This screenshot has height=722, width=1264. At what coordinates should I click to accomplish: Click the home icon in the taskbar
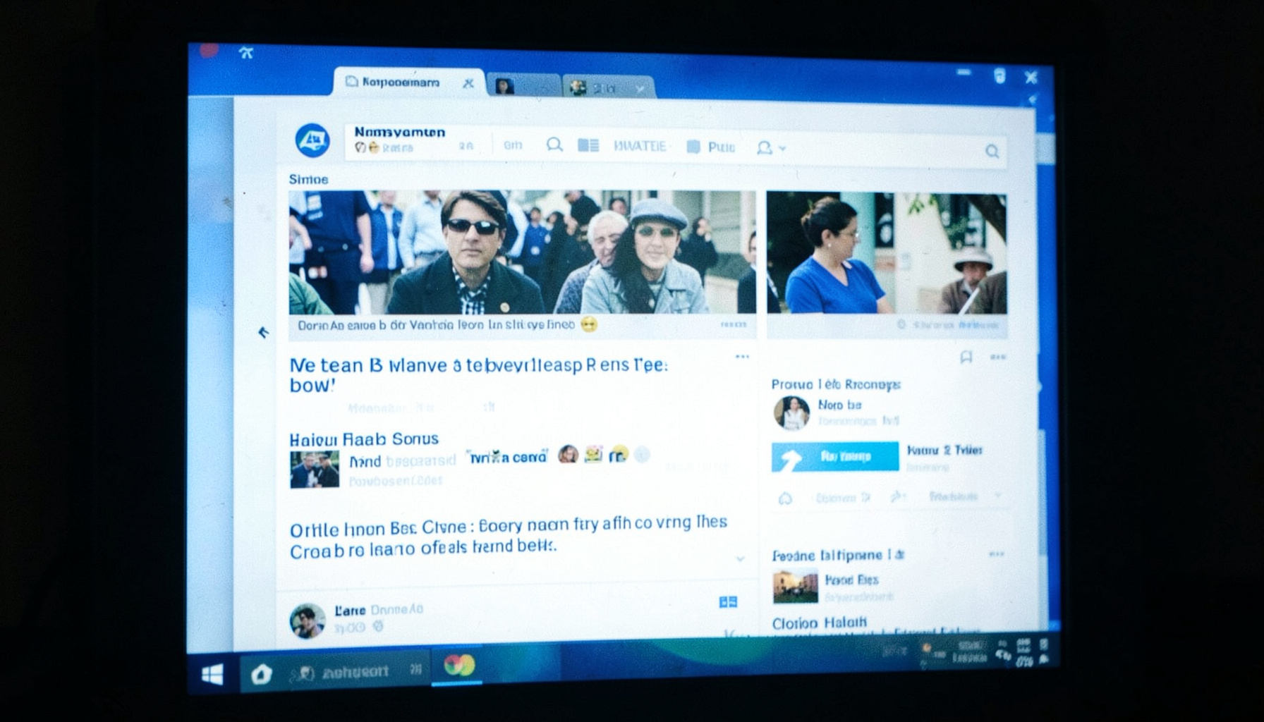pos(261,675)
